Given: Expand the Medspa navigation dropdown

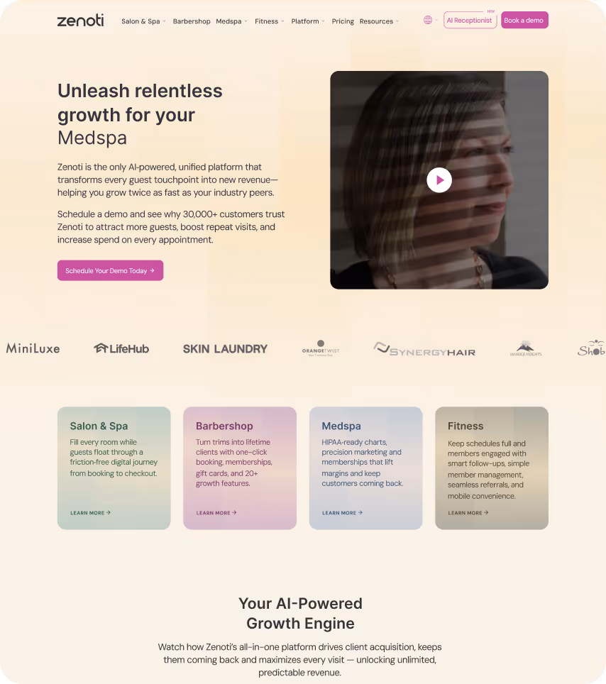Looking at the screenshot, I should pyautogui.click(x=231, y=21).
